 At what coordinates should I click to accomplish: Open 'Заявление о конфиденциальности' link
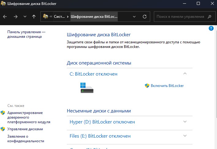point(26,139)
